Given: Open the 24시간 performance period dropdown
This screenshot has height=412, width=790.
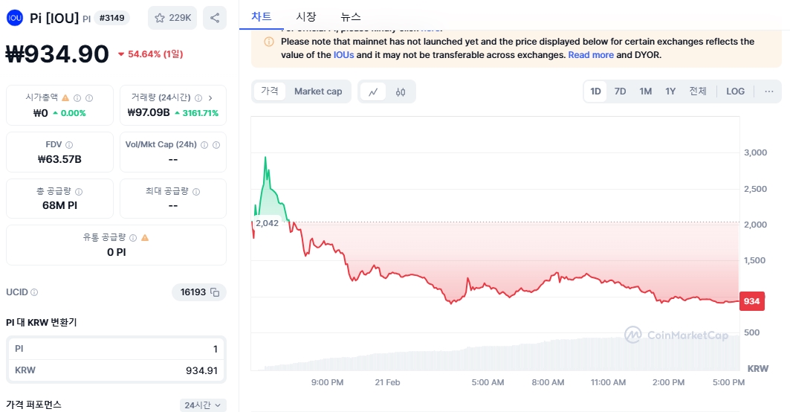Looking at the screenshot, I should coord(203,405).
